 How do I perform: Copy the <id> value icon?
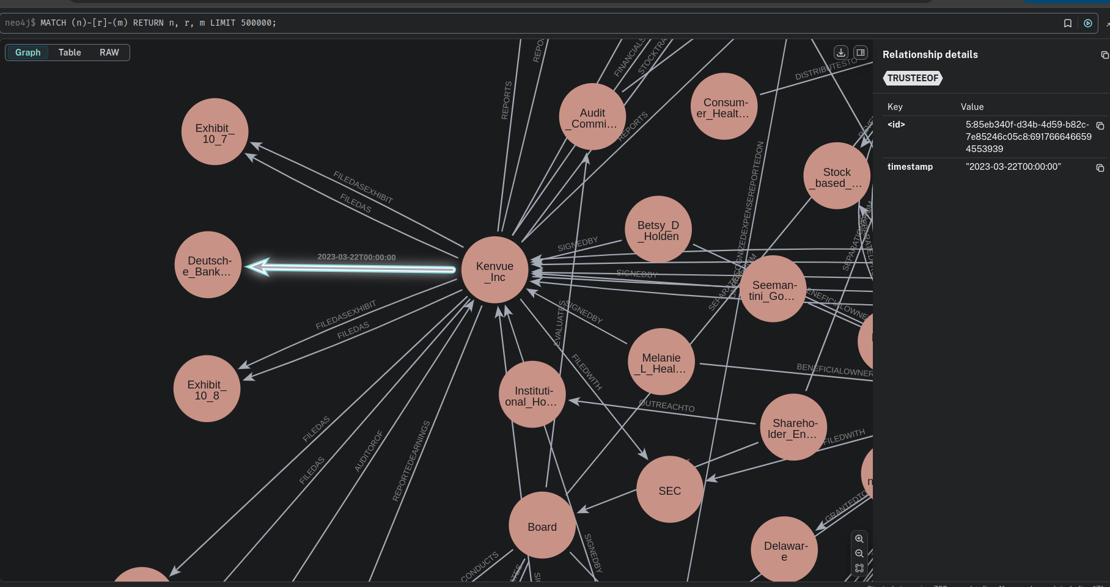coord(1100,126)
